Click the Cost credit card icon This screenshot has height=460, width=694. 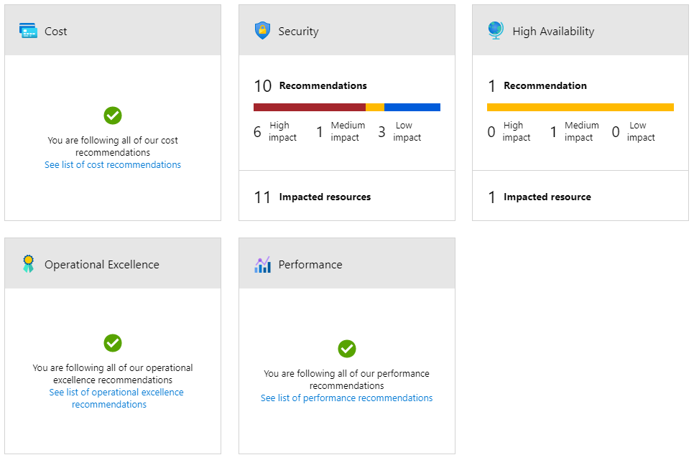(x=28, y=31)
